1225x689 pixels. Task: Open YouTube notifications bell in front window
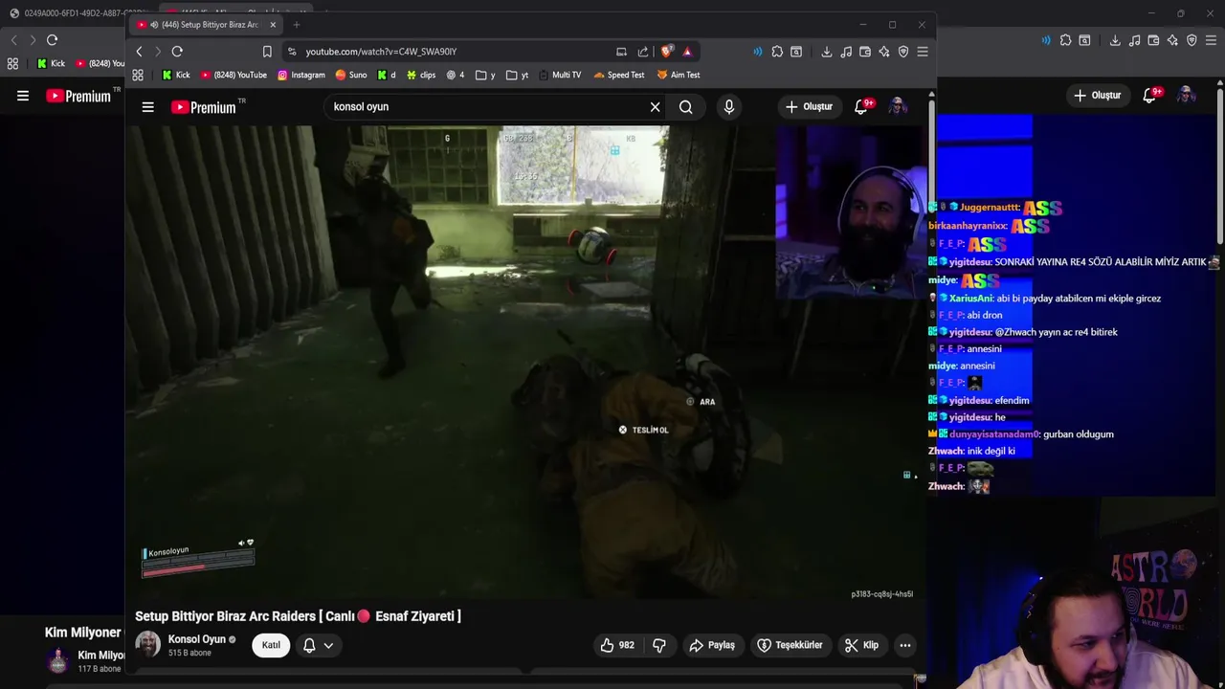(x=861, y=107)
